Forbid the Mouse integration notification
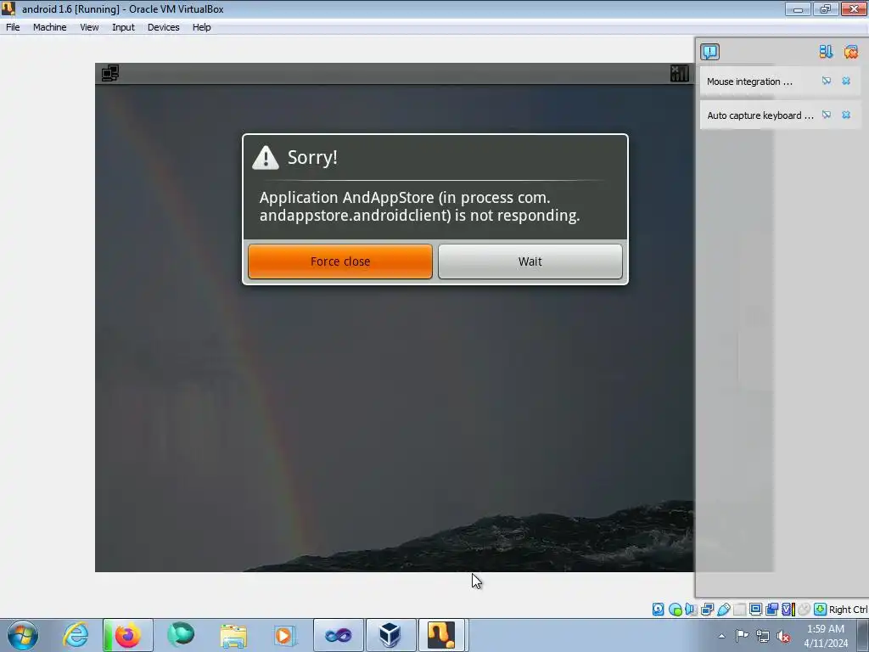869x652 pixels. tap(827, 81)
